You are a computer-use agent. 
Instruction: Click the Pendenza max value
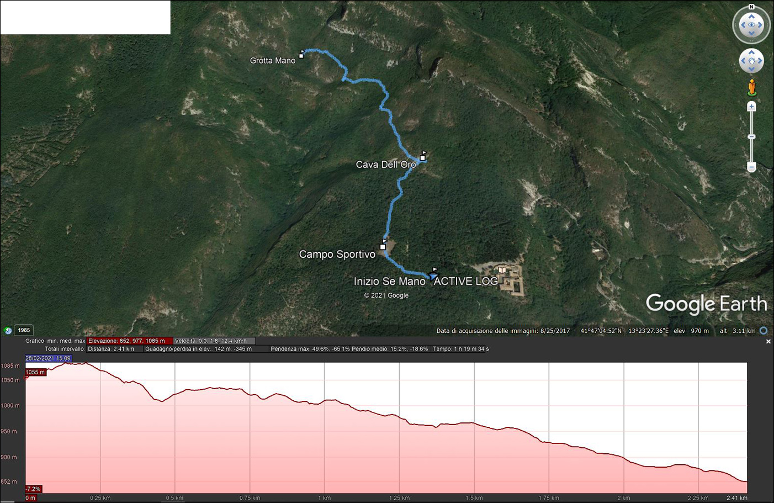[310, 349]
